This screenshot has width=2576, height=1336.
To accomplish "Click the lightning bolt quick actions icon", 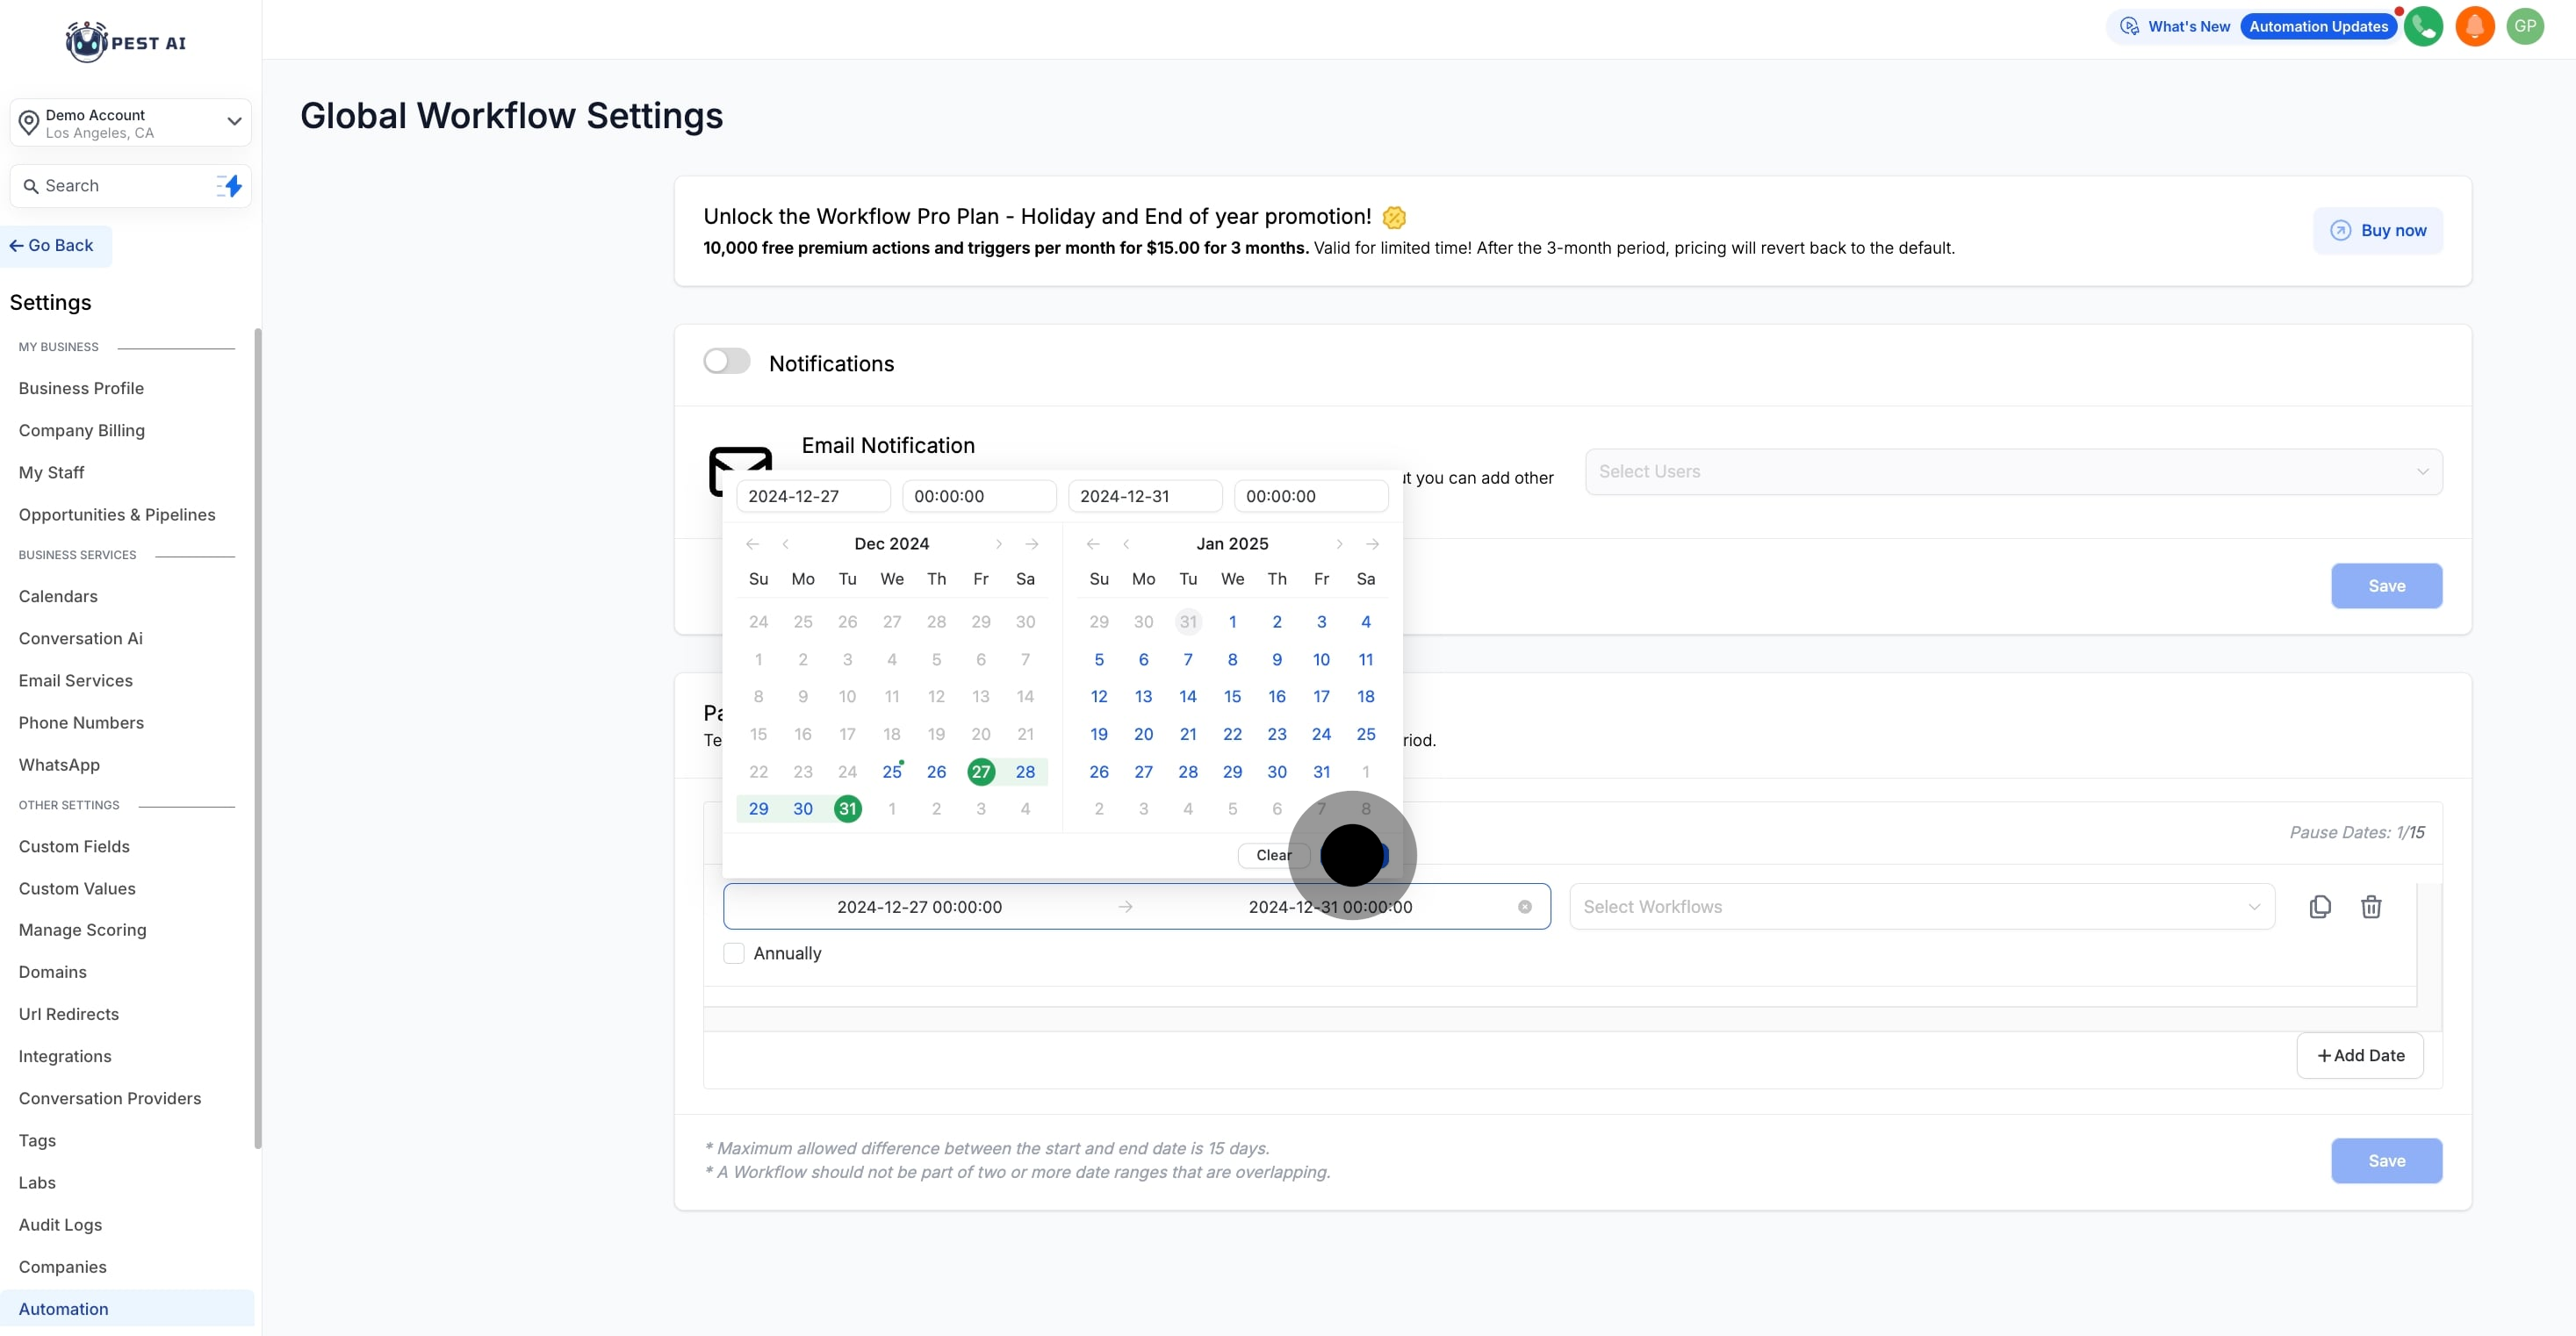I will 230,186.
